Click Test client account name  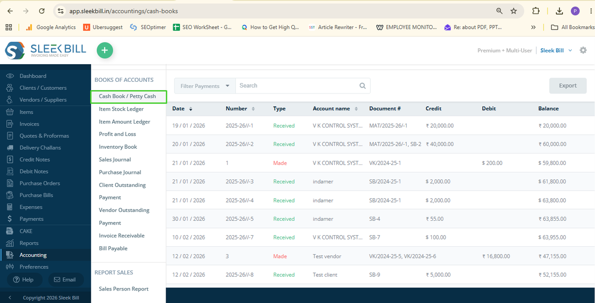[x=325, y=275]
